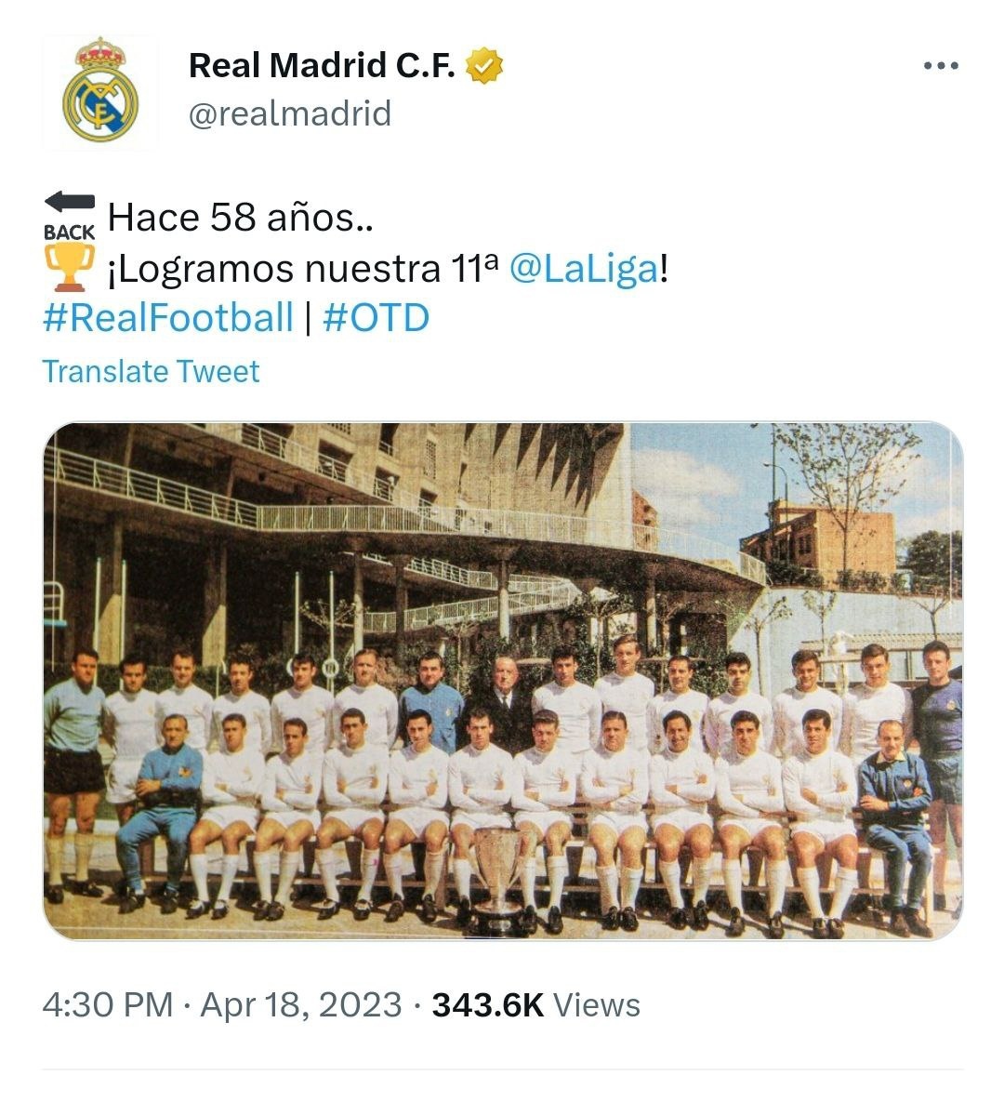Open the 343.6K Views count
Screen dimensions: 1004x1102
(536, 1005)
